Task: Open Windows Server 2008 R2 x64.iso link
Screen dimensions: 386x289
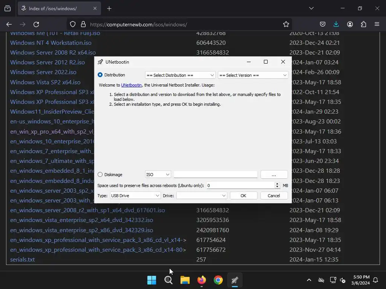Action: point(53,53)
